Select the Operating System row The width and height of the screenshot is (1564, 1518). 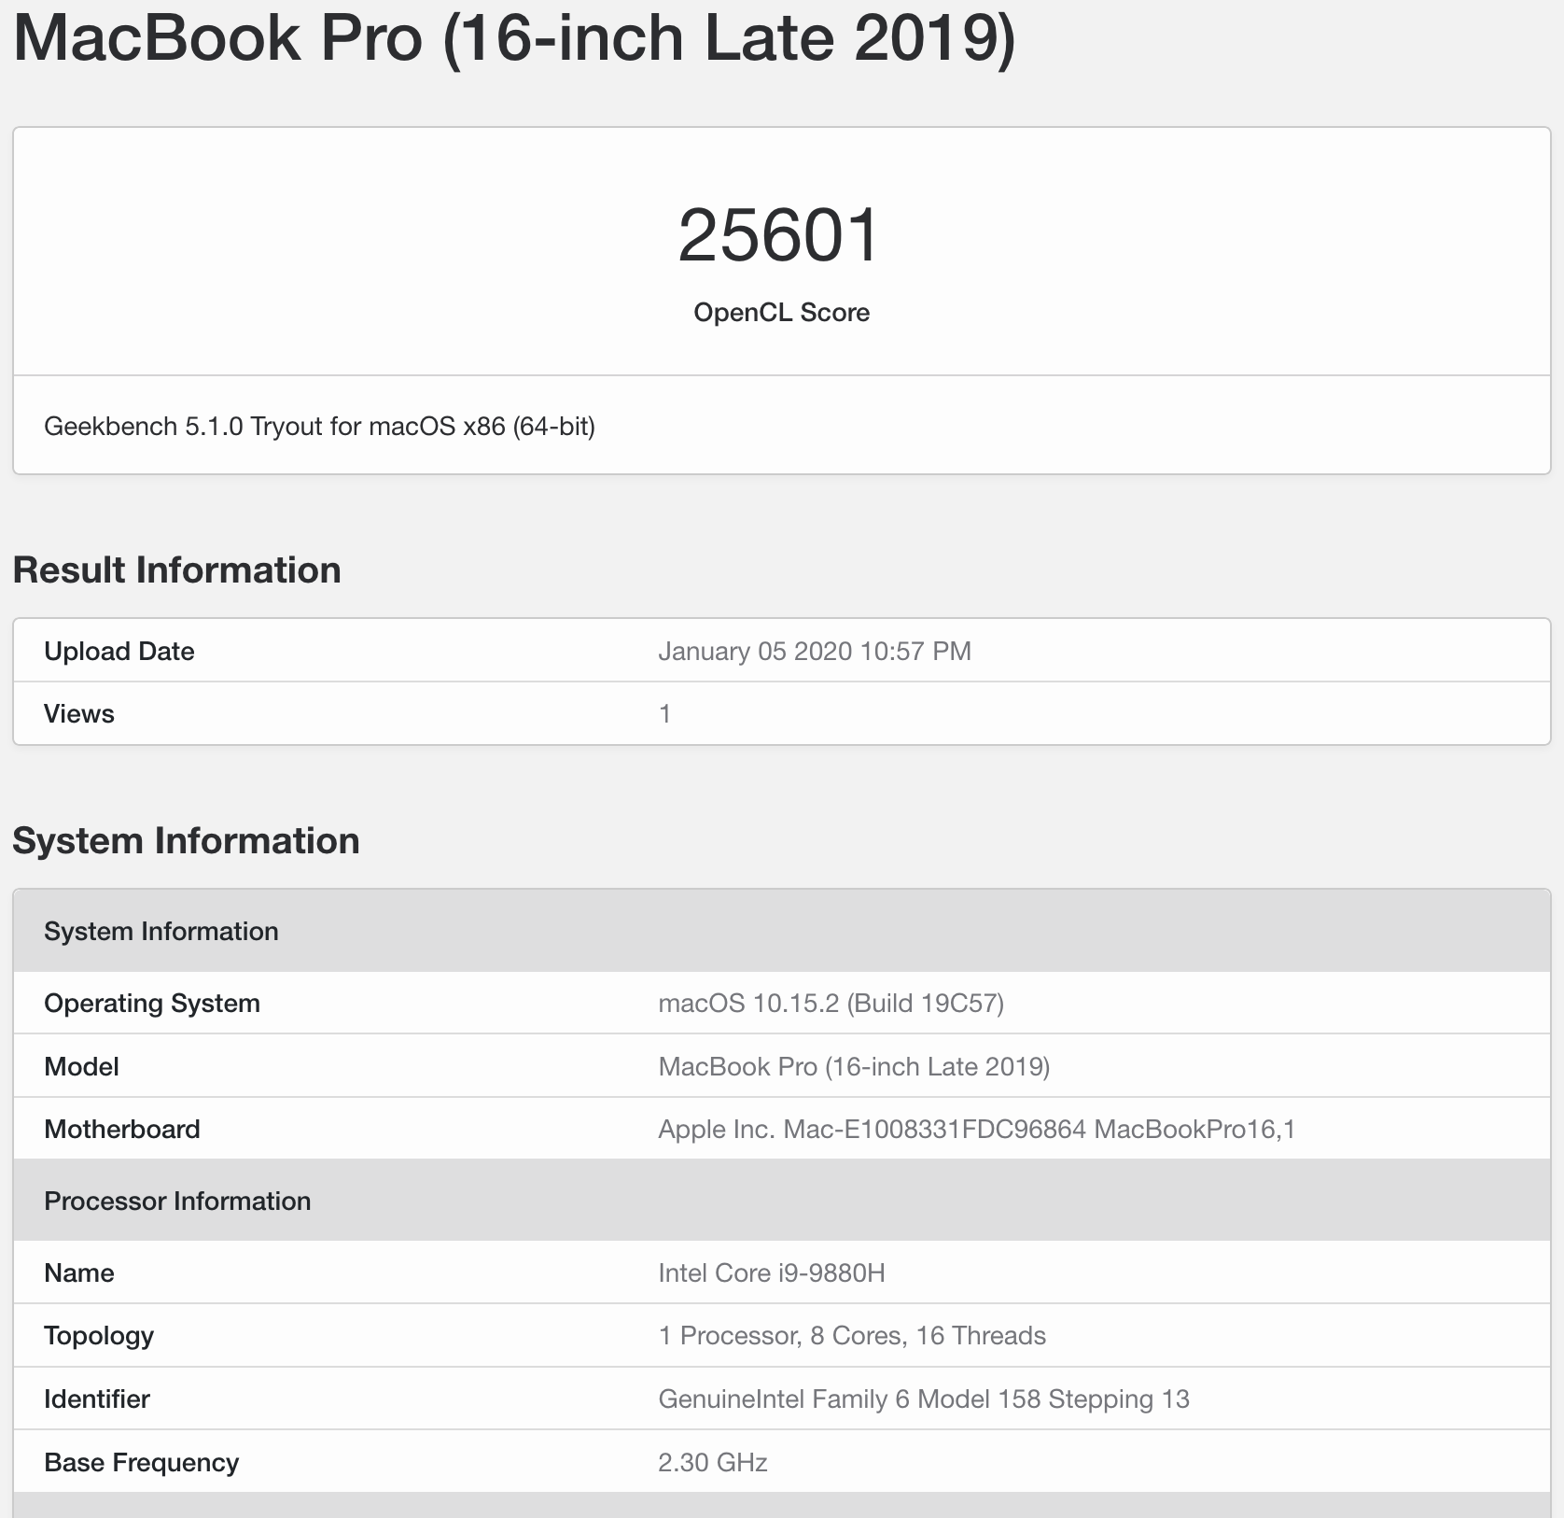[152, 1003]
